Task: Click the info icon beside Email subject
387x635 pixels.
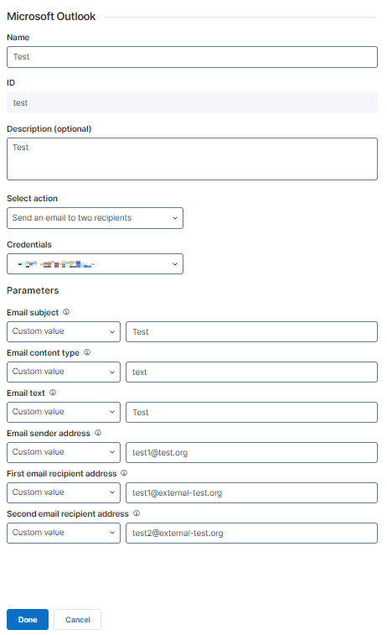Action: click(66, 312)
